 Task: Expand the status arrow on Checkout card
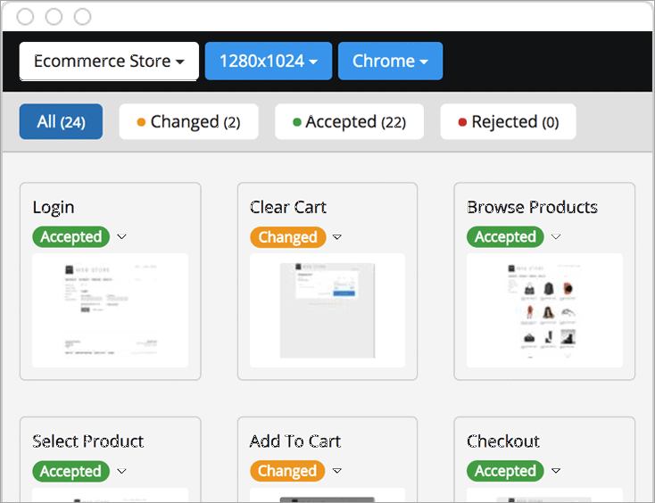tap(556, 471)
